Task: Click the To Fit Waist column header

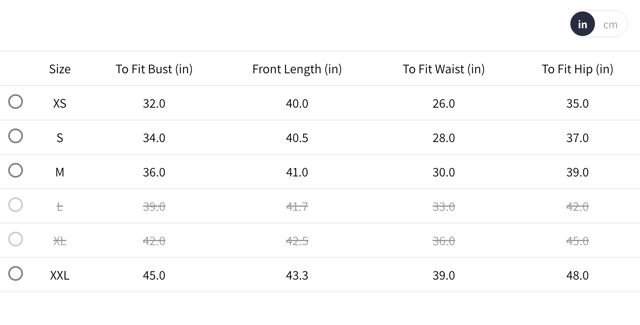Action: click(x=444, y=69)
